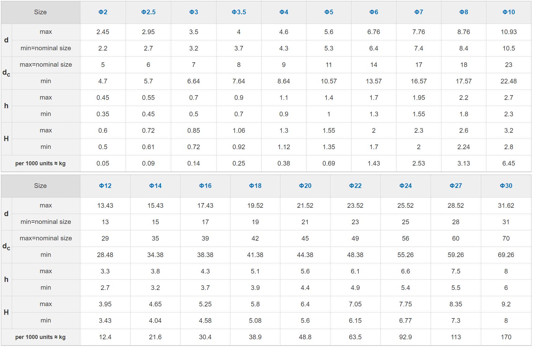Viewport: 533px width, 347px height.
Task: Click the Φ4 size link
Action: tap(284, 12)
